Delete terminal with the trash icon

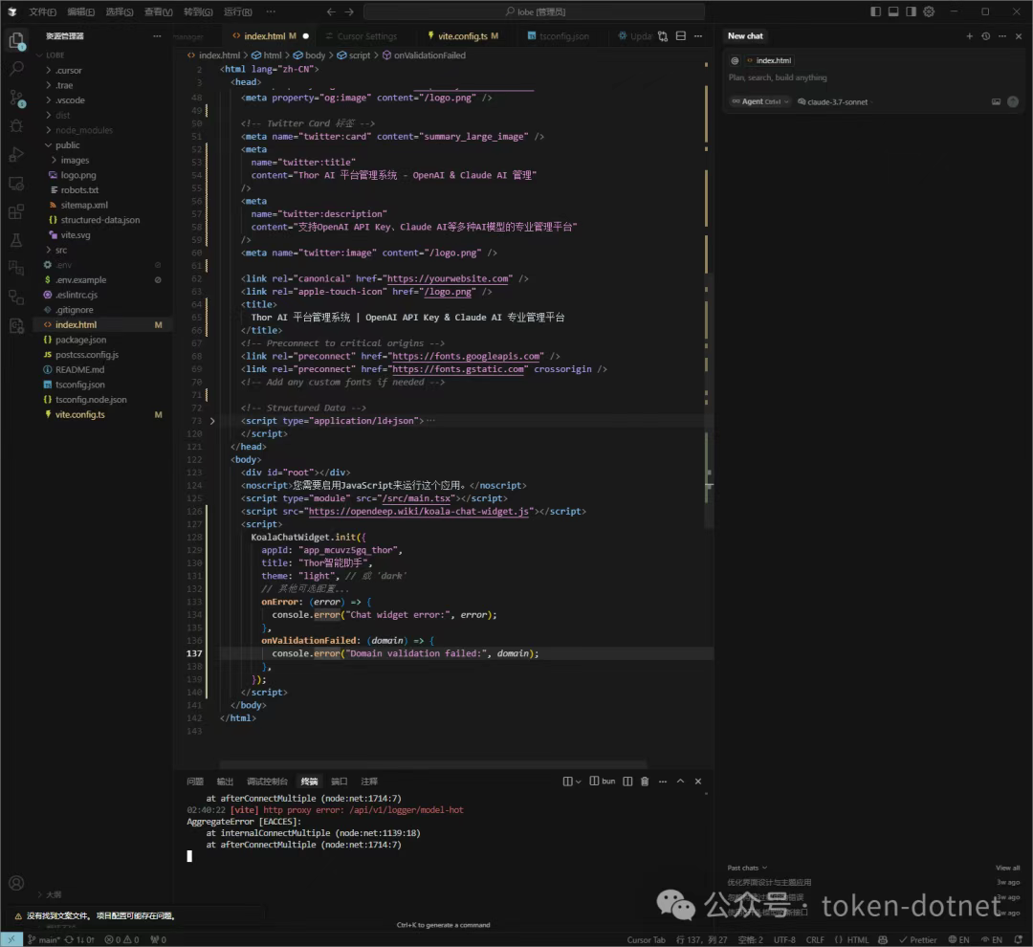coord(645,782)
